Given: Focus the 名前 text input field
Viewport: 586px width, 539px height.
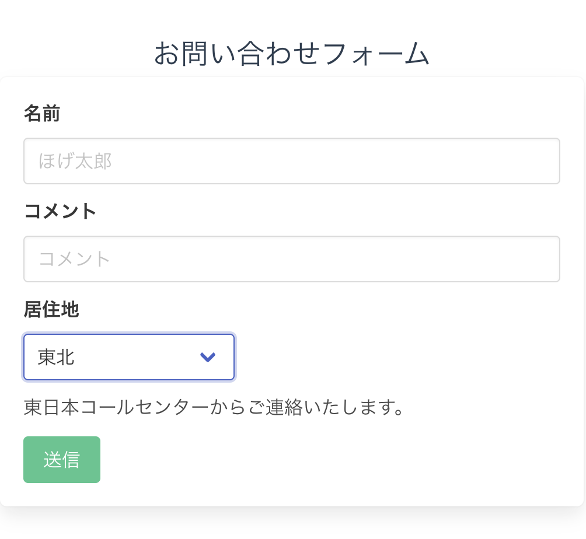Looking at the screenshot, I should tap(292, 161).
